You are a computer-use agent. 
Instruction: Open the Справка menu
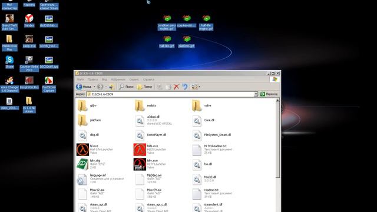148,79
